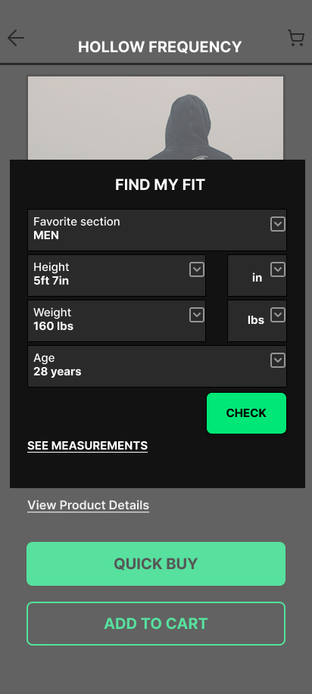Click the green CHECK button

pyautogui.click(x=246, y=413)
